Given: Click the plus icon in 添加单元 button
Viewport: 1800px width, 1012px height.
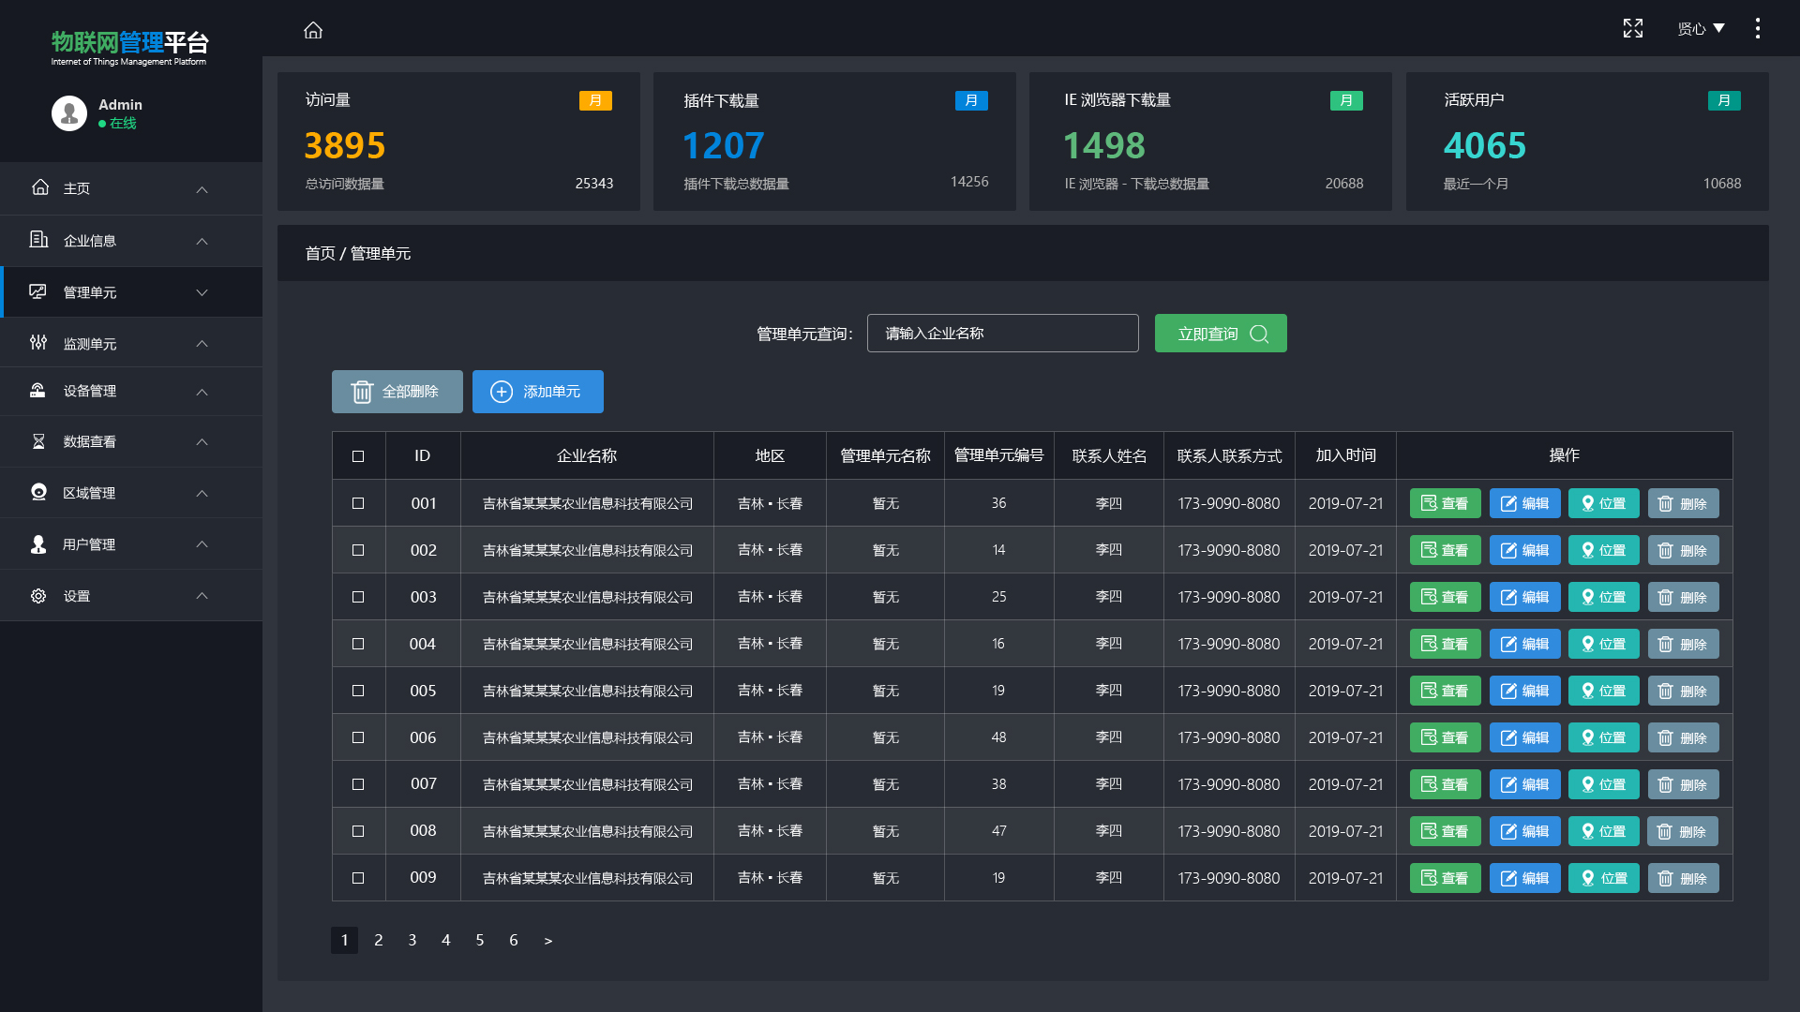Looking at the screenshot, I should click(x=502, y=392).
